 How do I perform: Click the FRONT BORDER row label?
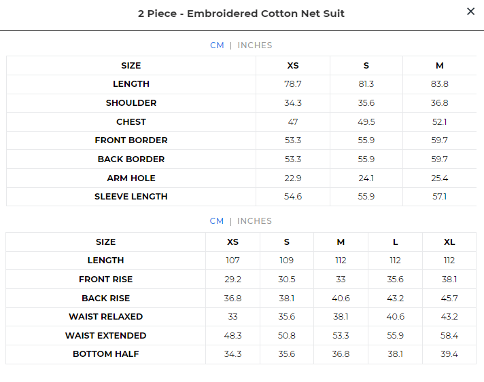[x=131, y=140]
